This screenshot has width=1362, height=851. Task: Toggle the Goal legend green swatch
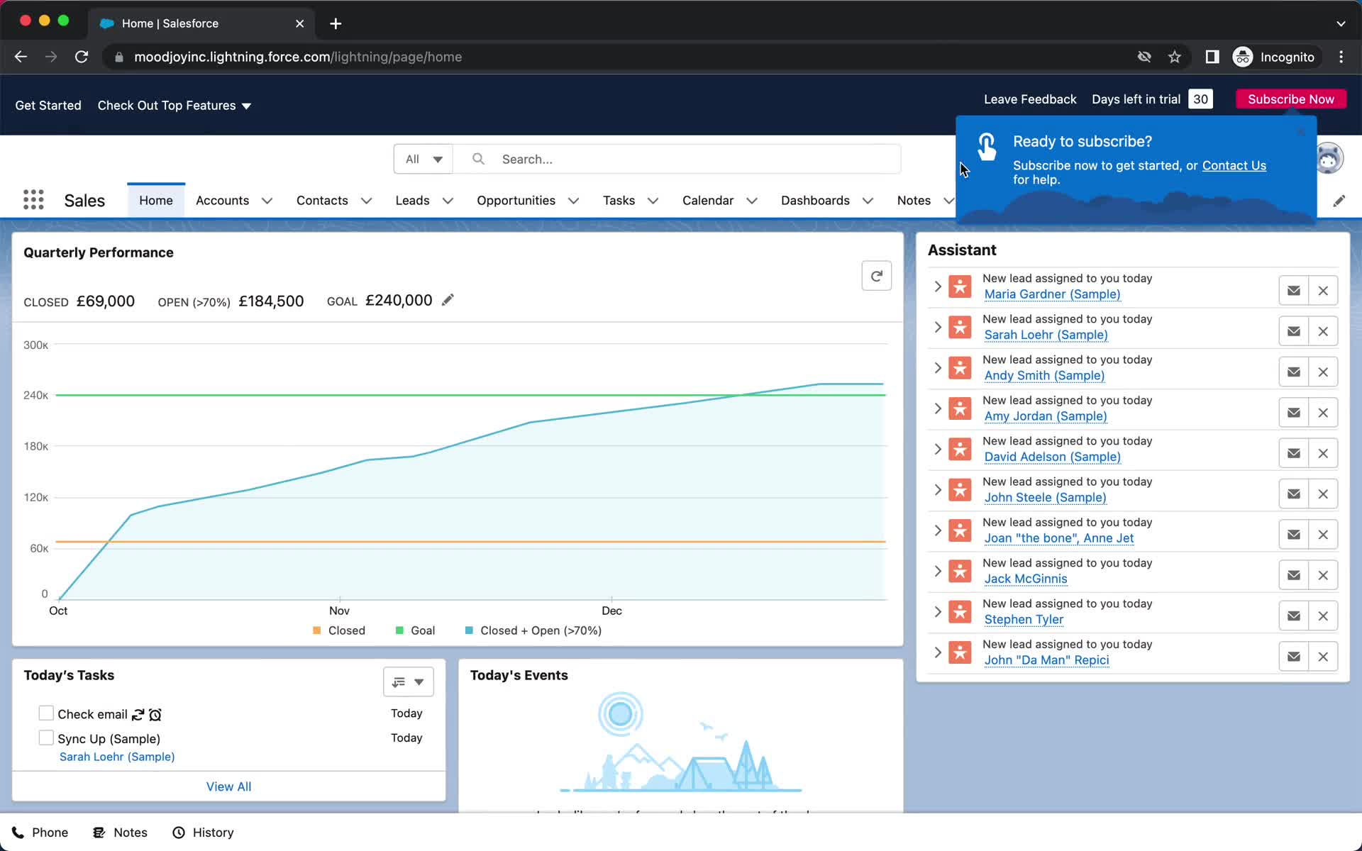click(x=399, y=630)
